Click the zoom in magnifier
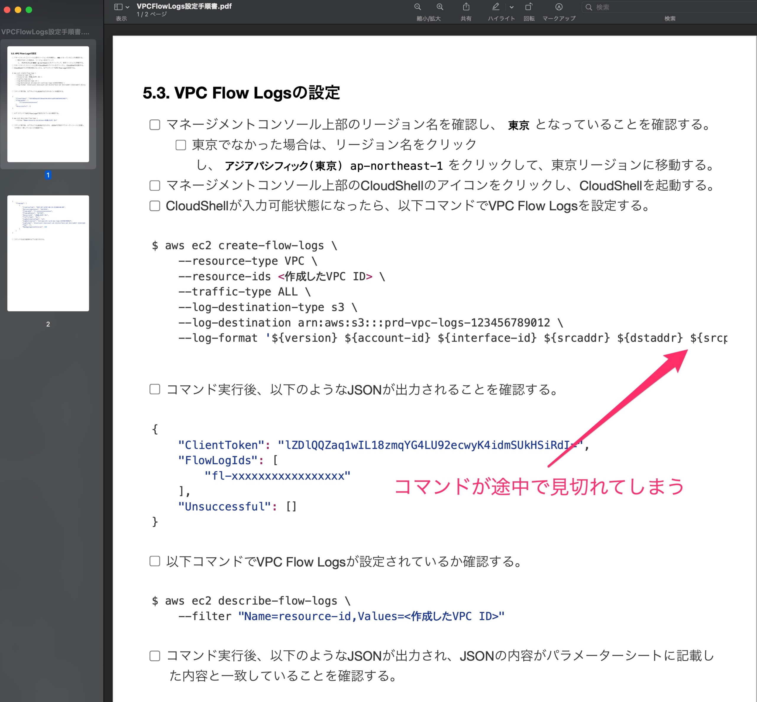 440,7
